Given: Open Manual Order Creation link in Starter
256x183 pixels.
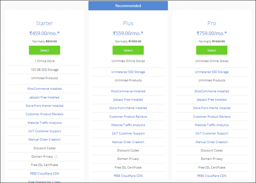Looking at the screenshot, I should 45,140.
